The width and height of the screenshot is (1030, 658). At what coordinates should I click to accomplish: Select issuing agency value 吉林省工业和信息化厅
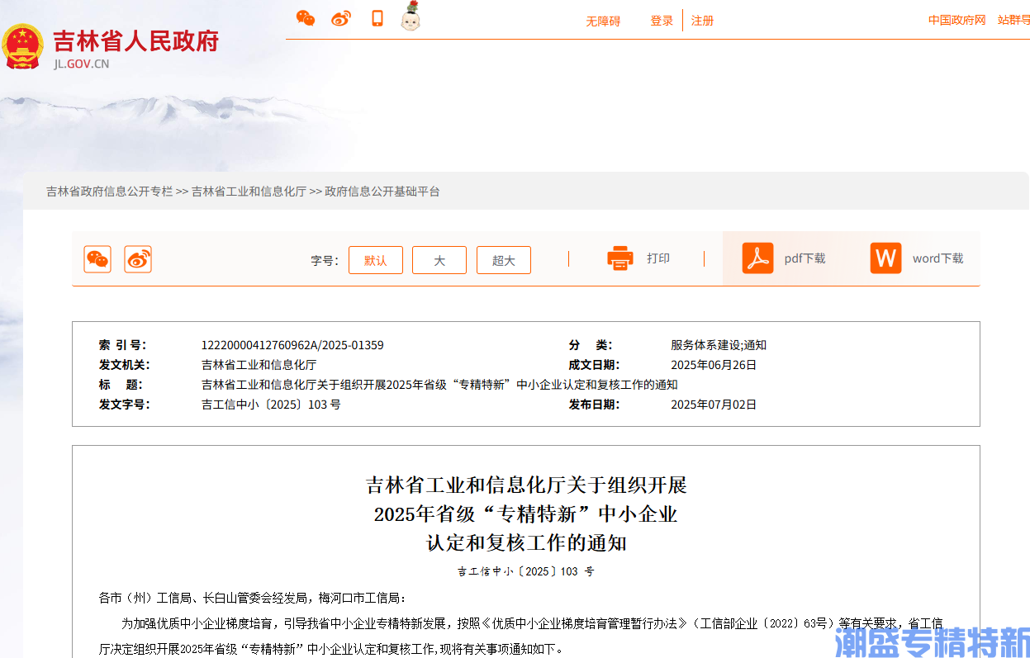click(x=259, y=365)
